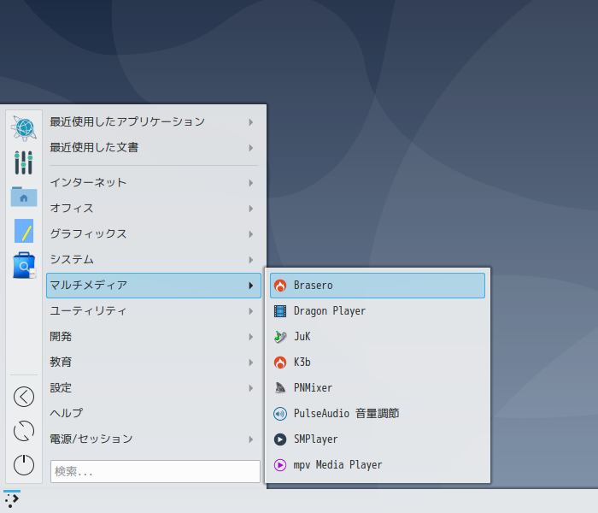This screenshot has height=513, width=598.
Task: Click the logout back-arrow circle icon
Action: (24, 397)
